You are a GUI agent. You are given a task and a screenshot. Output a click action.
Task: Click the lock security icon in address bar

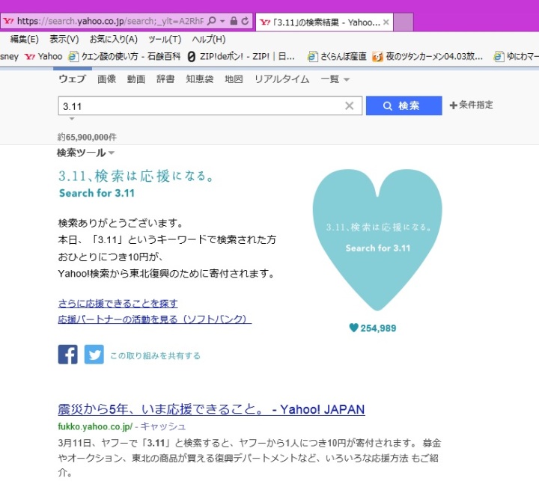[234, 22]
